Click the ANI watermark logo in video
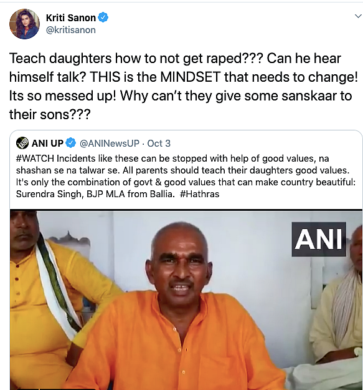 point(319,239)
